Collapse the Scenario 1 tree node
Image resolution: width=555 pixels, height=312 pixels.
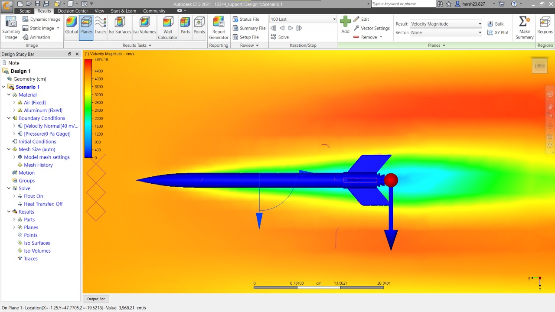4,87
